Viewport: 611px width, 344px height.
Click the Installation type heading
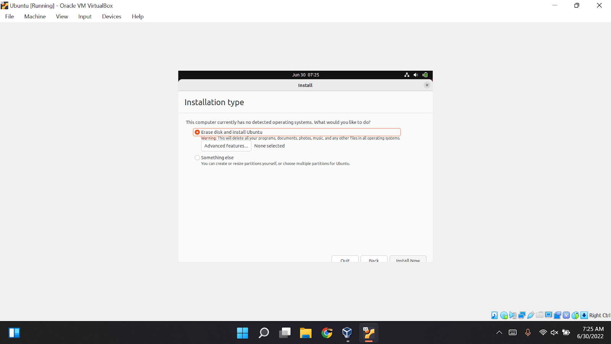click(214, 102)
